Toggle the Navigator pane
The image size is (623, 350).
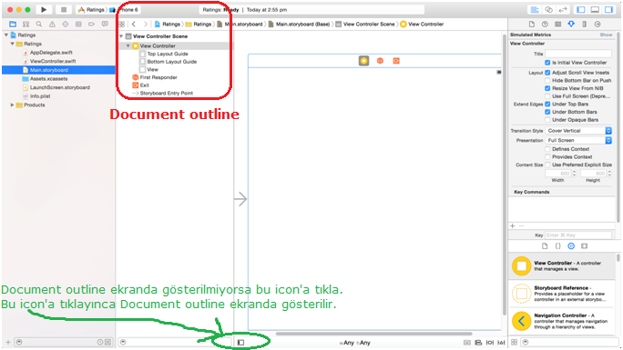point(581,9)
